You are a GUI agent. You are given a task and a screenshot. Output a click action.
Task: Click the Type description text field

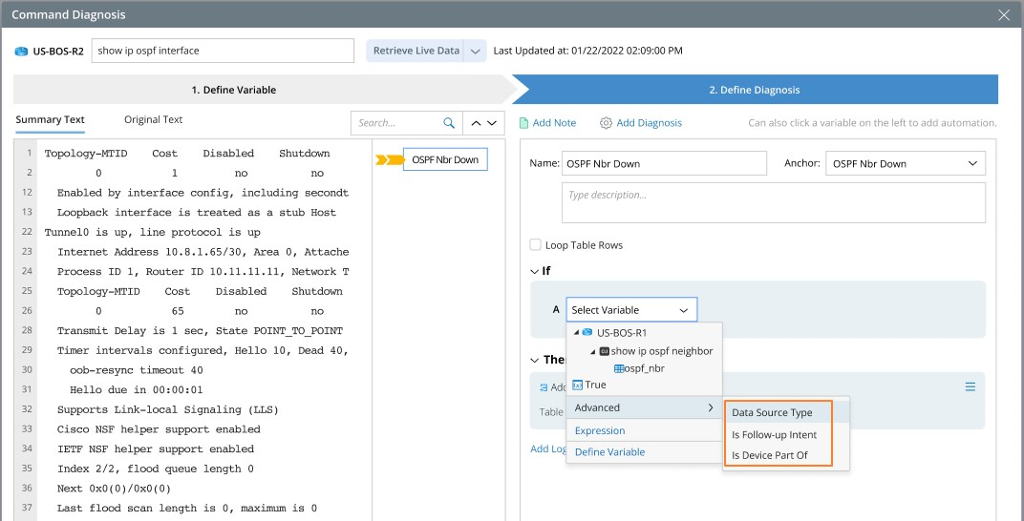(773, 202)
